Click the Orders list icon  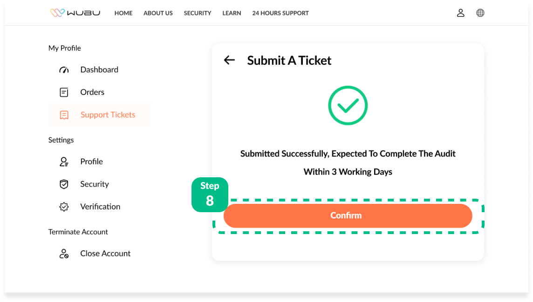pos(64,92)
